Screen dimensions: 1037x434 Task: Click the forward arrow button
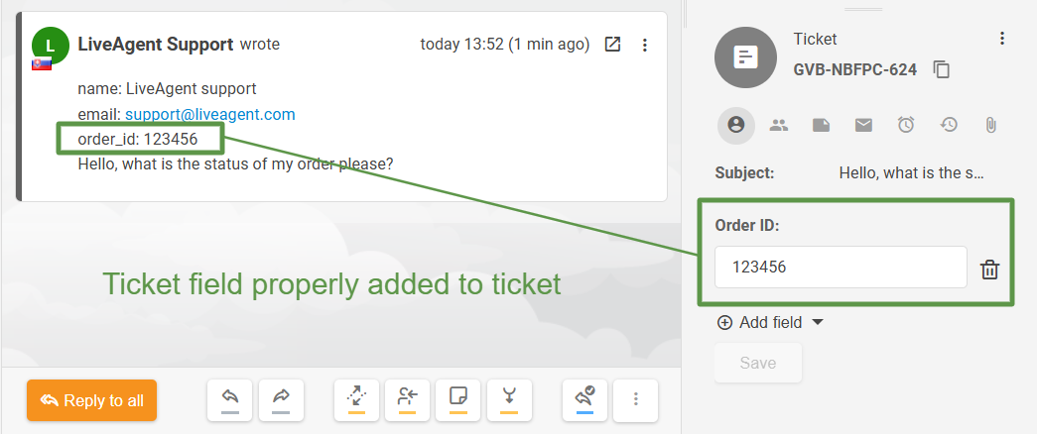point(281,399)
